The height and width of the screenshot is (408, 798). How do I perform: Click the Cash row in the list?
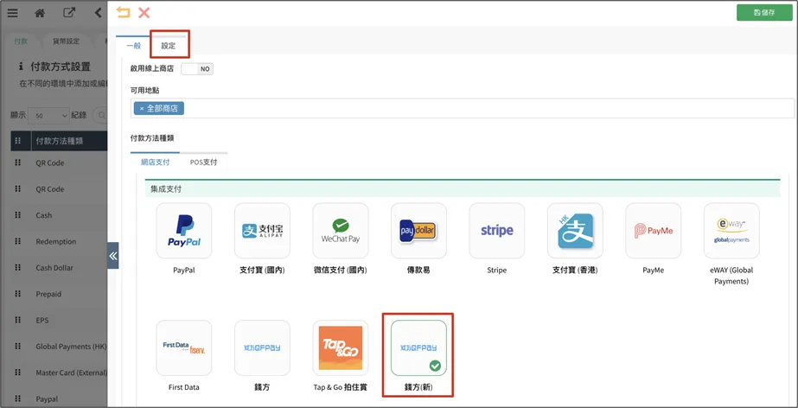tap(59, 215)
